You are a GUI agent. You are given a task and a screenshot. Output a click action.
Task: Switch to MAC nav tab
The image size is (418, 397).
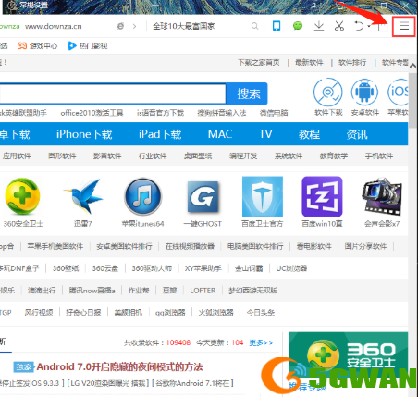220,134
